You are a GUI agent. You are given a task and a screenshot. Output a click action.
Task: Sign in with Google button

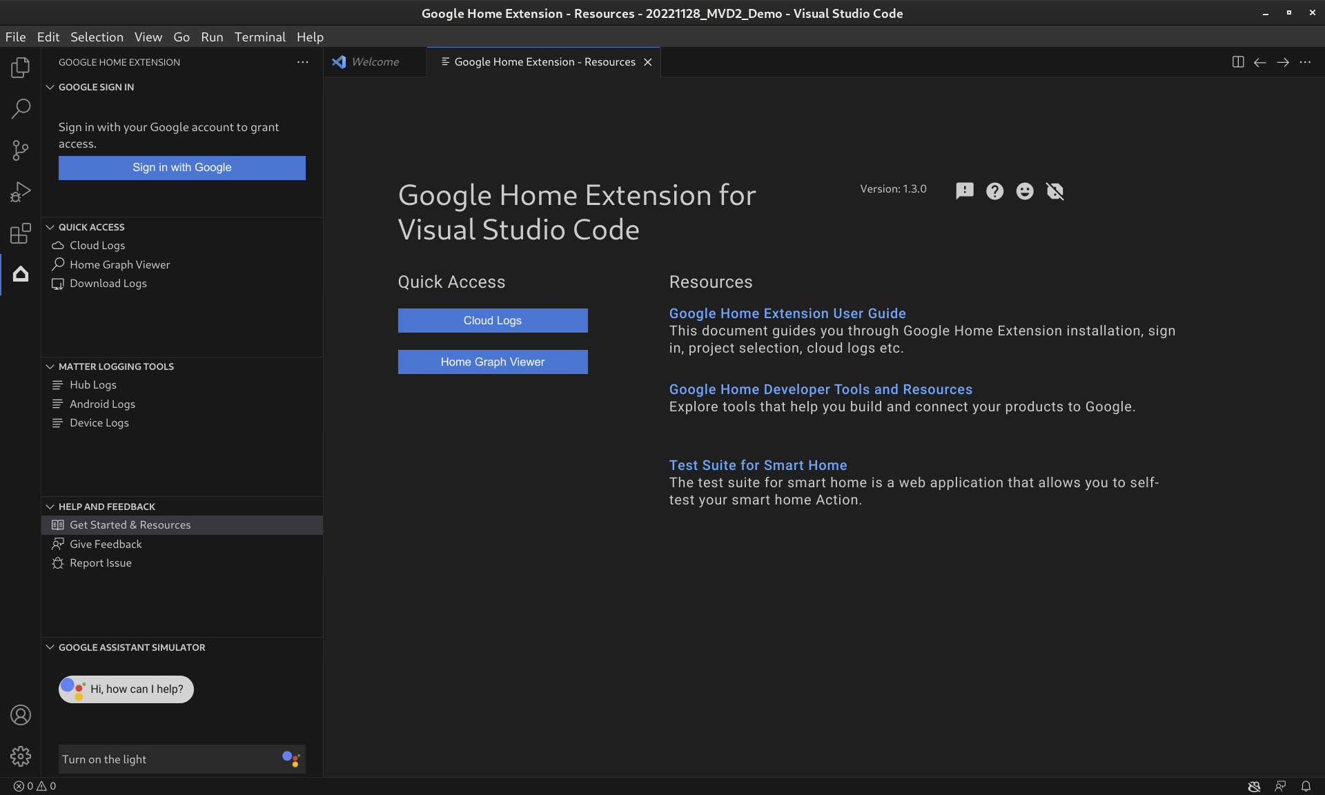coord(181,168)
